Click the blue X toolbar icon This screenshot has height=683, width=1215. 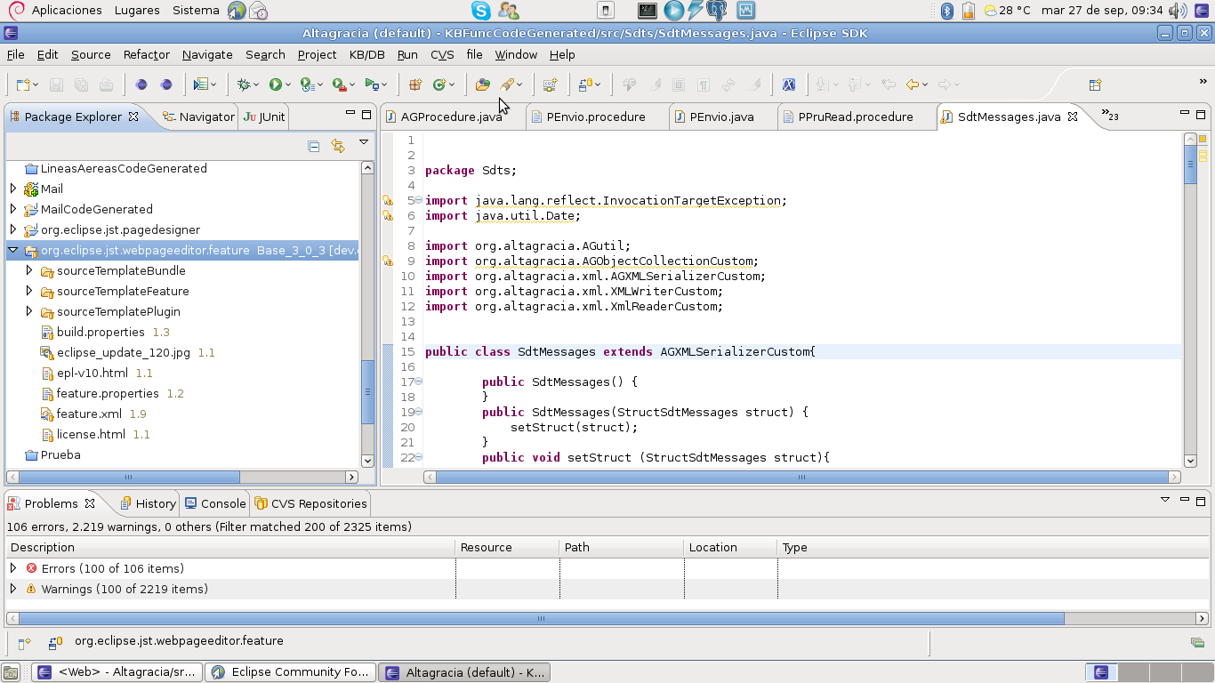[x=788, y=84]
